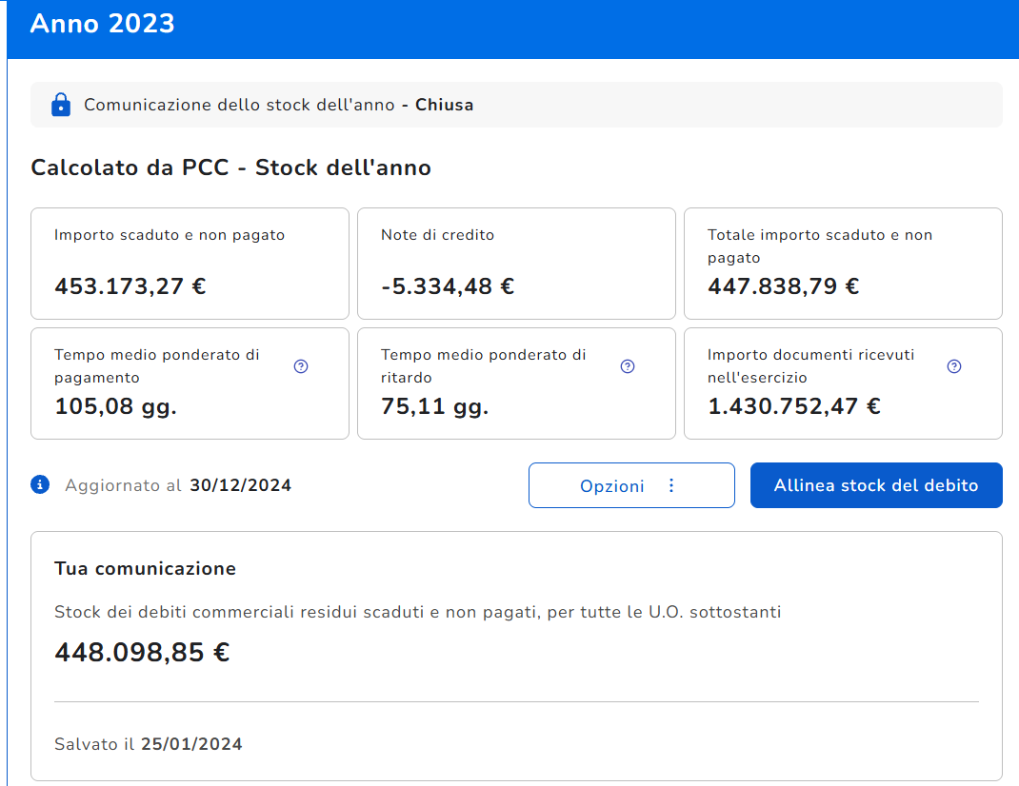The image size is (1019, 786).
Task: Click the info icon next to Aggiornato al
Action: click(x=40, y=485)
